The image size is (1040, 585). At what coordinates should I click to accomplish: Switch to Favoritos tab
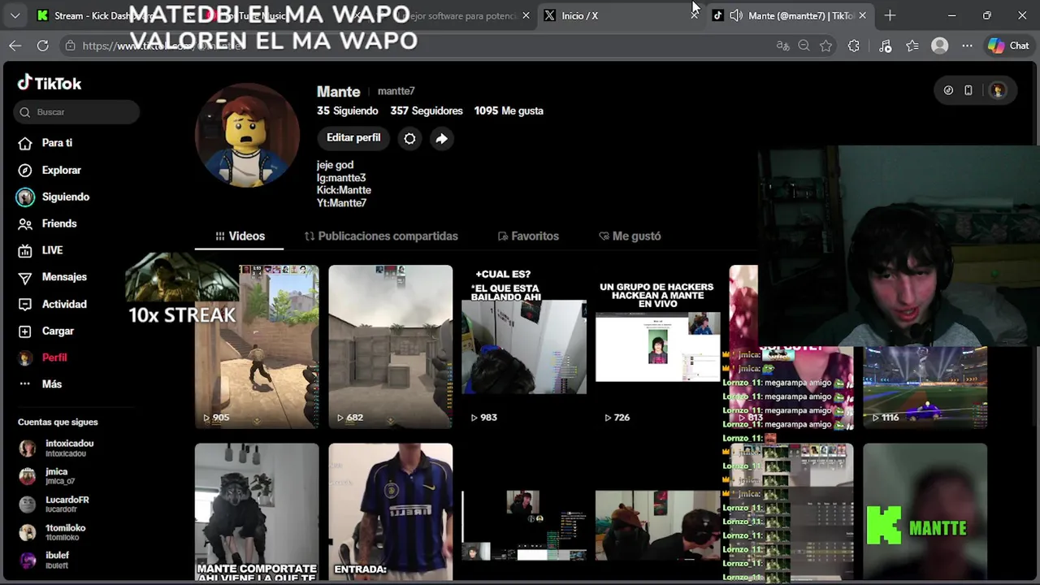[528, 236]
